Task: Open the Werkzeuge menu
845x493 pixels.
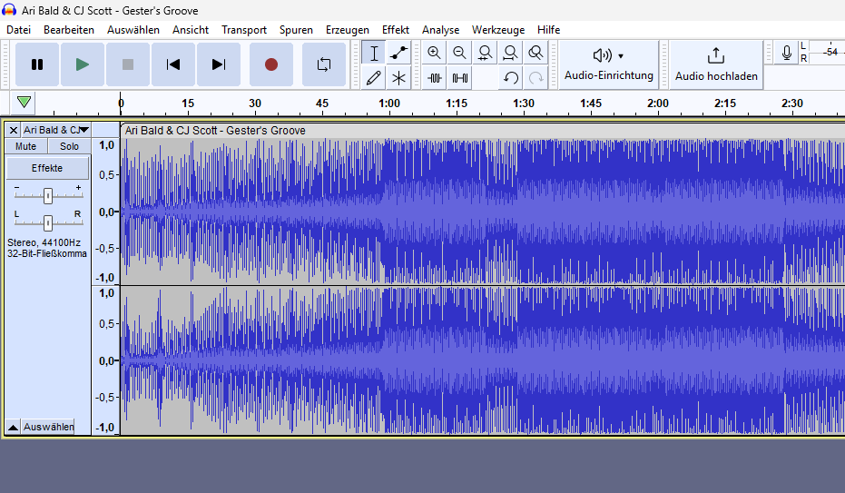Action: tap(498, 30)
